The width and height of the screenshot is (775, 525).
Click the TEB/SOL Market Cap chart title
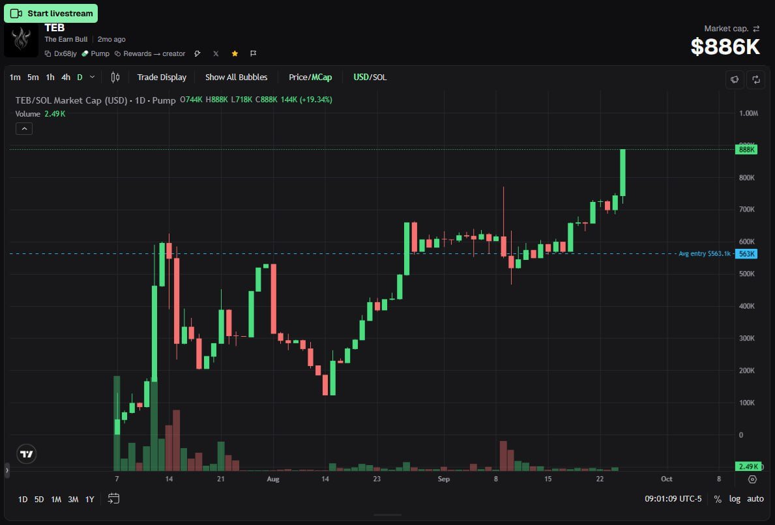point(95,100)
